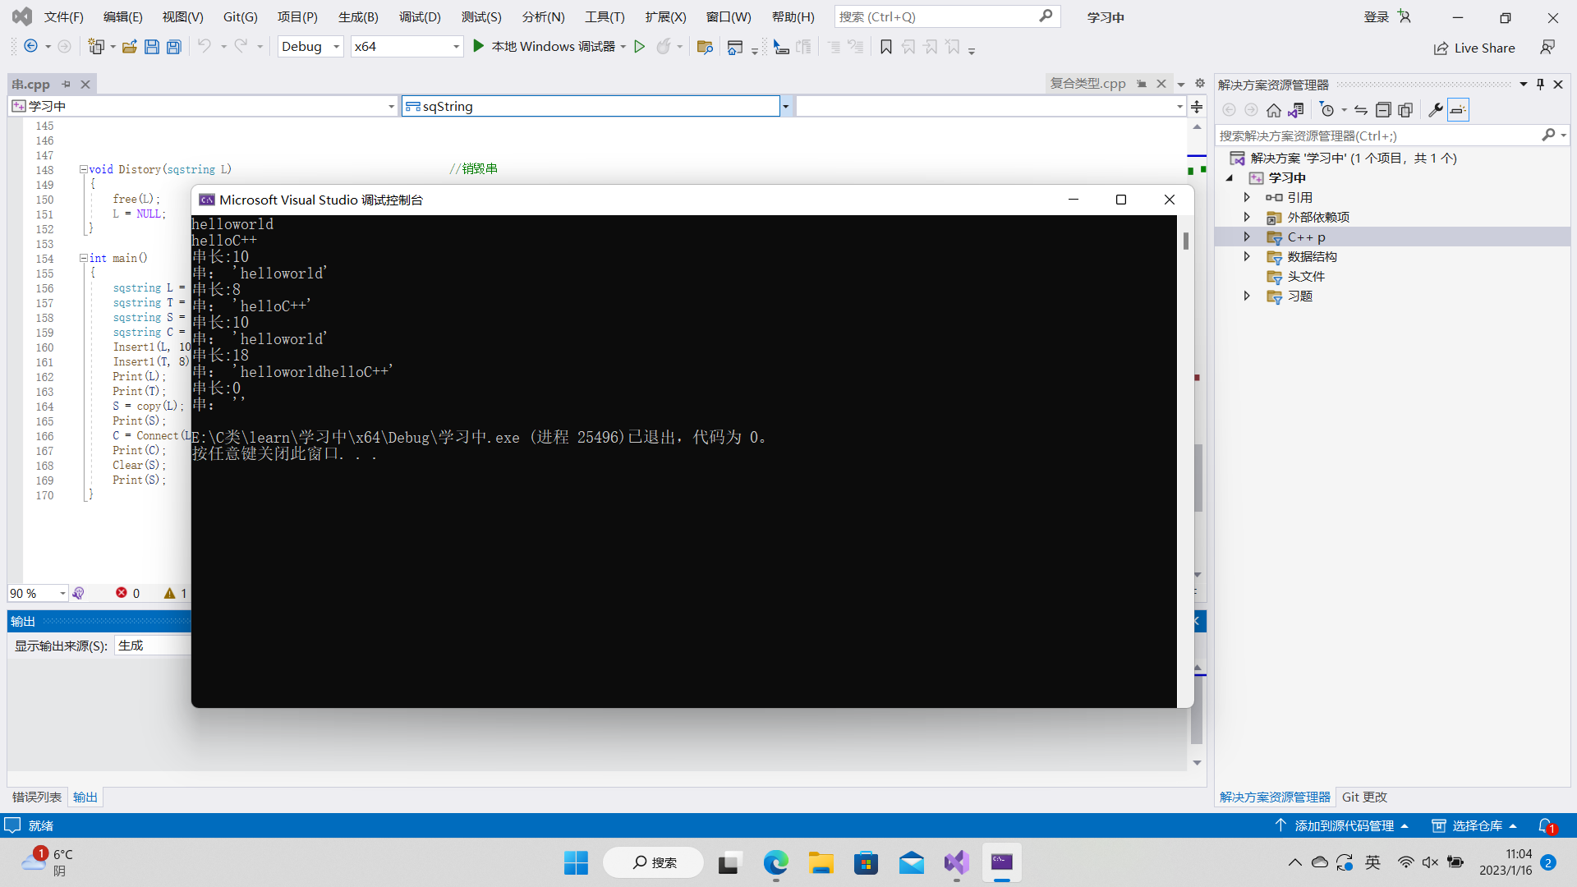The height and width of the screenshot is (887, 1577).
Task: Click 添加到源代码管理 in status bar
Action: click(x=1343, y=825)
